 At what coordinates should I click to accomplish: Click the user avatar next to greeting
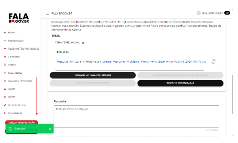click(x=199, y=13)
